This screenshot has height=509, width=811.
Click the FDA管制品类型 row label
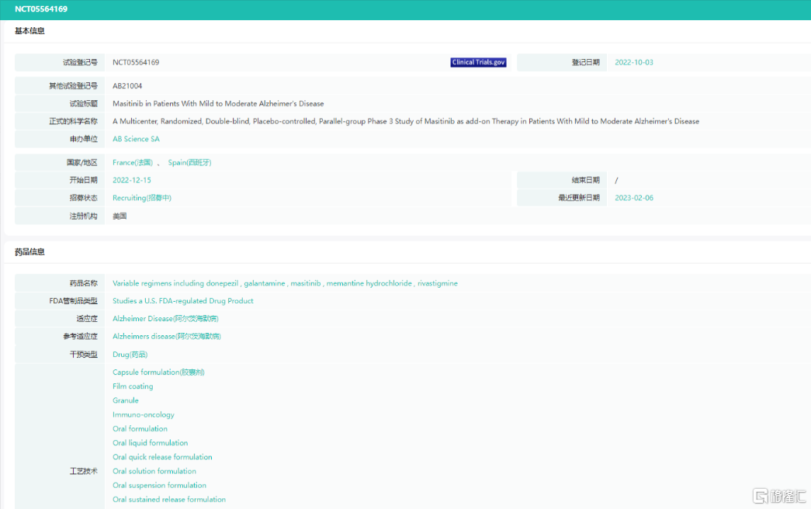pyautogui.click(x=73, y=301)
